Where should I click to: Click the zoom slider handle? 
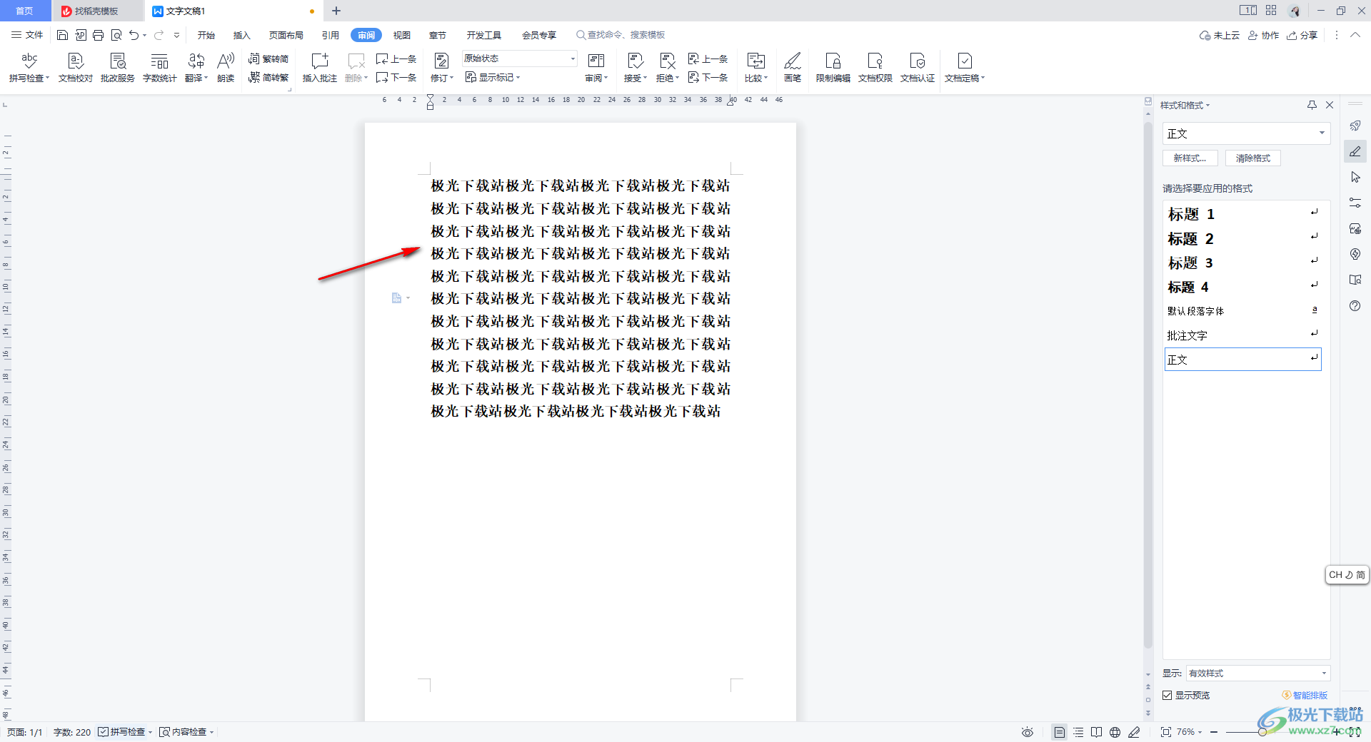coord(1262,732)
